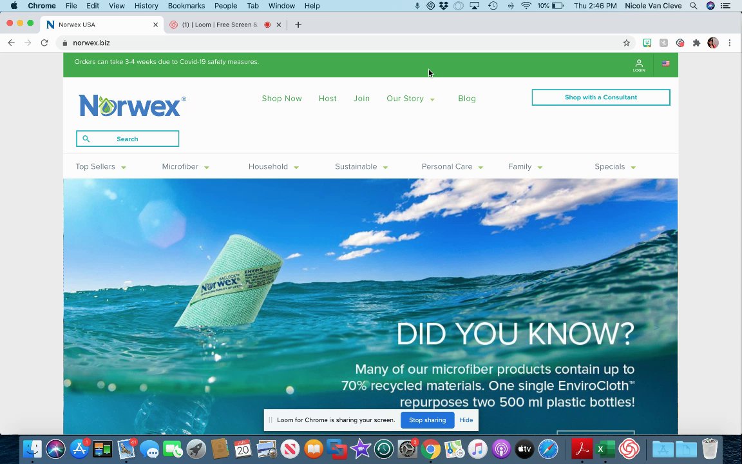The height and width of the screenshot is (464, 742).
Task: Expand the Microfiber category menu
Action: coord(185,167)
